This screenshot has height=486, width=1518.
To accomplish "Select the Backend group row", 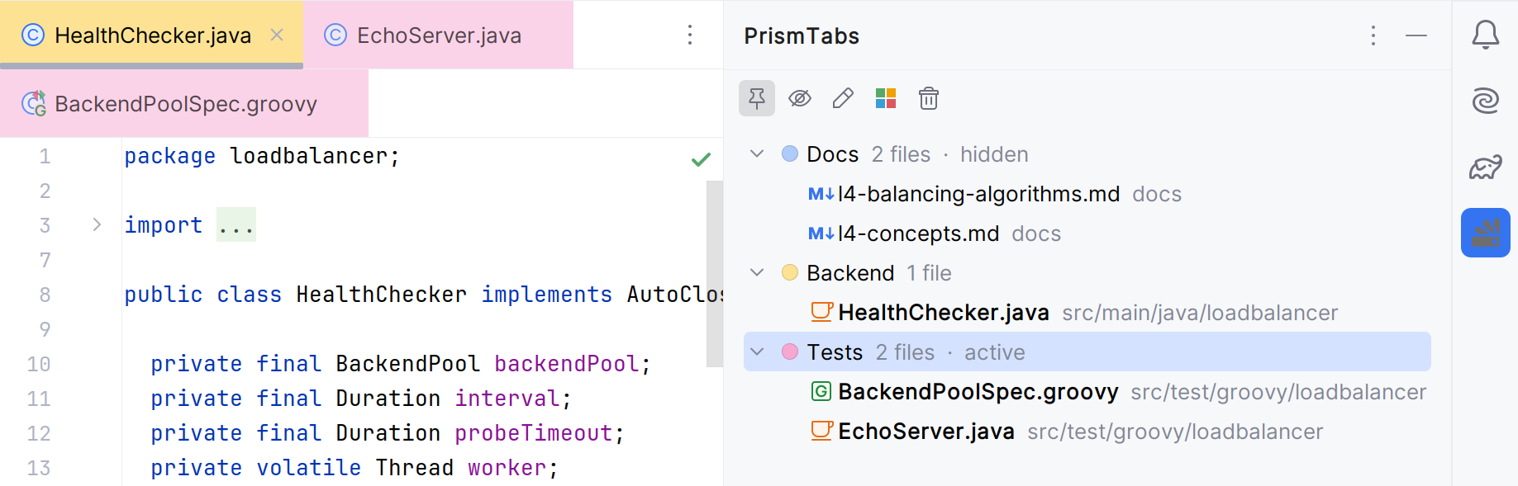I will tap(1087, 273).
